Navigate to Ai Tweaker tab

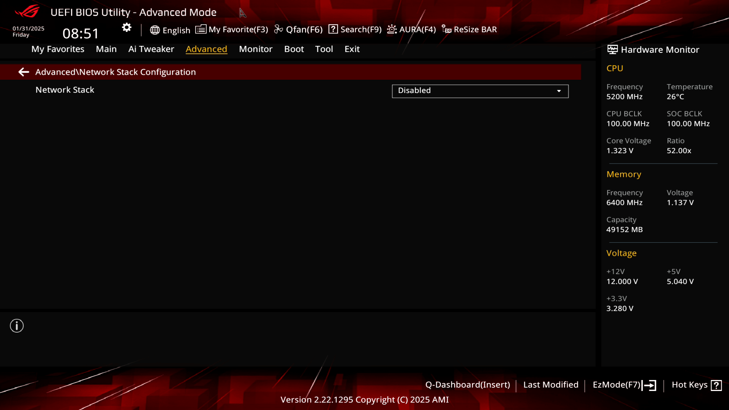[x=151, y=49]
